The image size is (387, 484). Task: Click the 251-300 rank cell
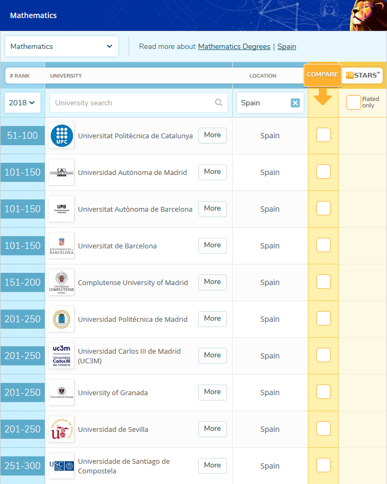coord(22,466)
